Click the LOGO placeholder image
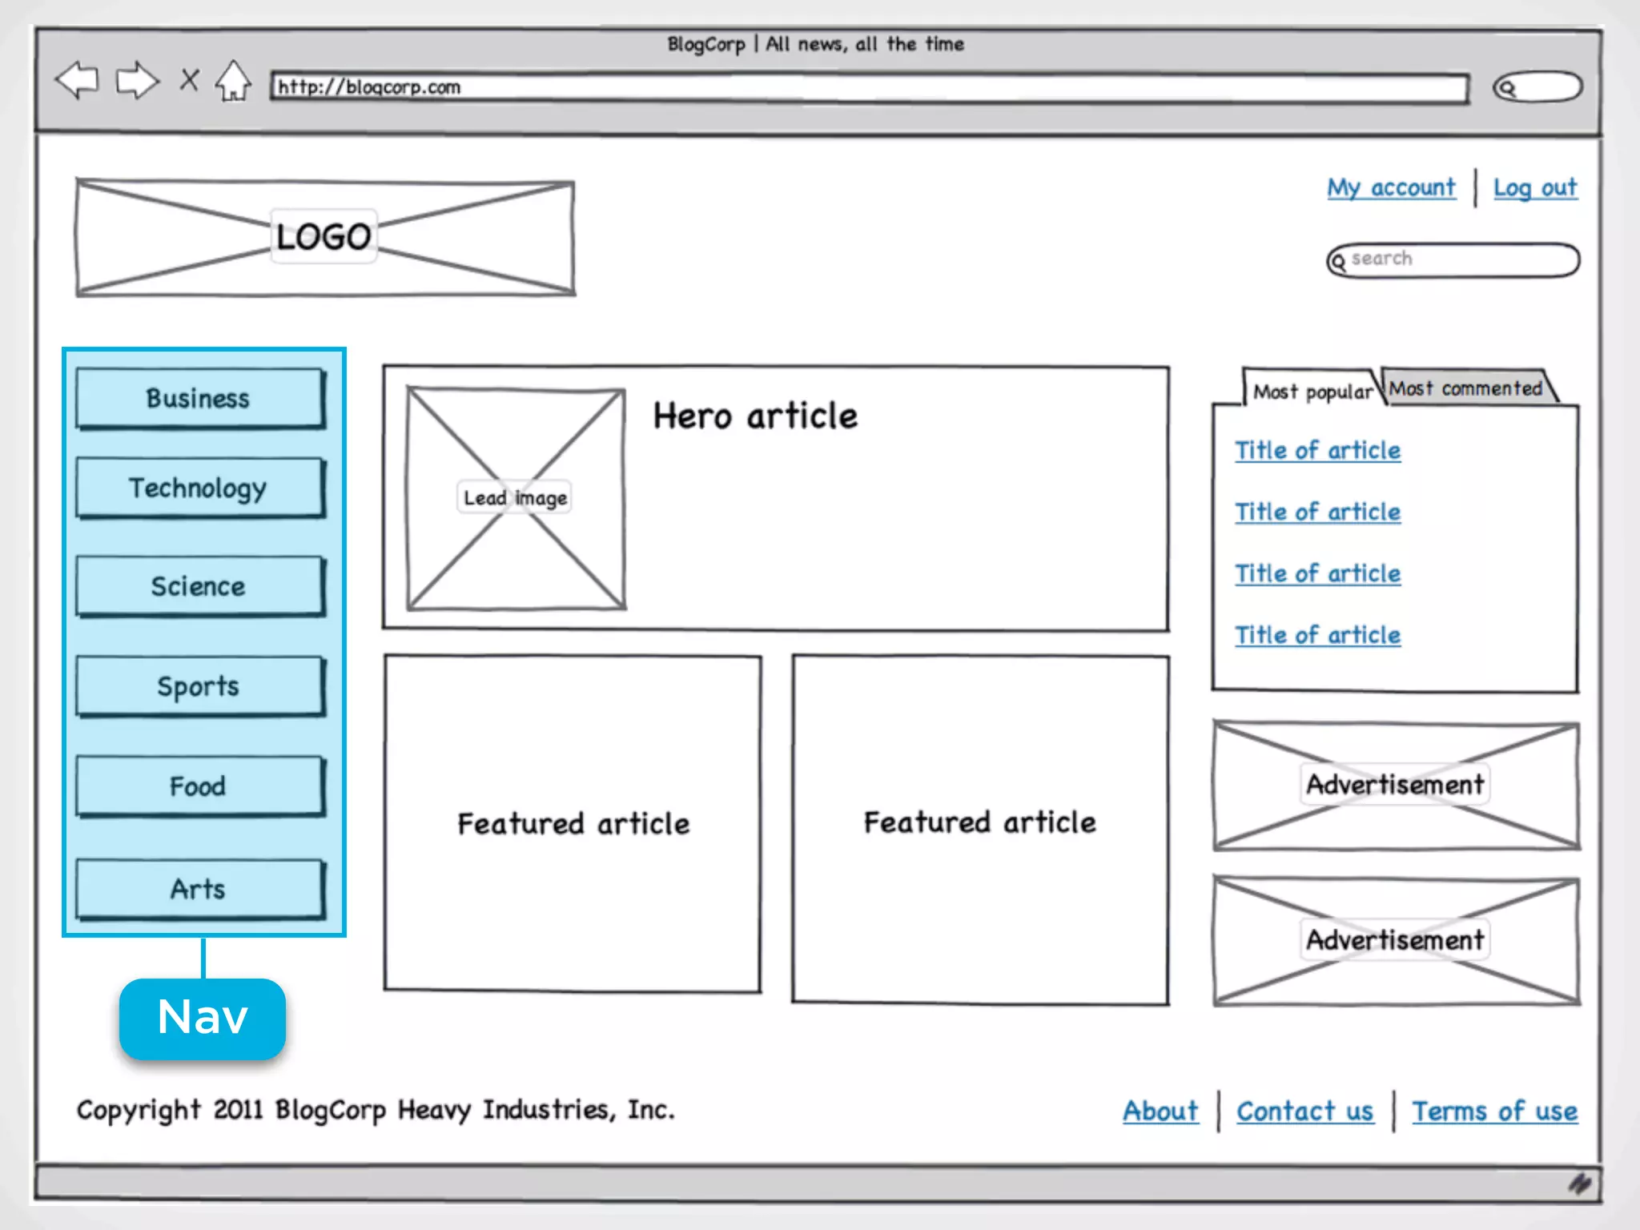This screenshot has height=1230, width=1640. coord(324,238)
